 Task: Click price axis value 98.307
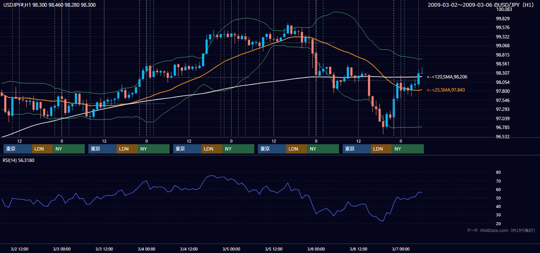[502, 73]
